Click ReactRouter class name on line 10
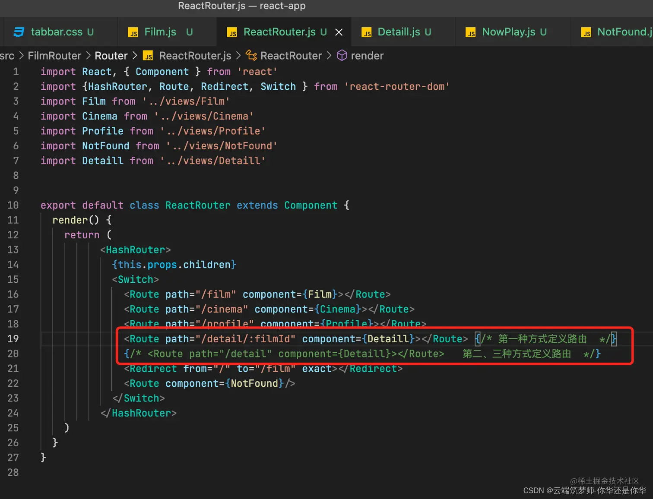This screenshot has height=499, width=653. (198, 205)
